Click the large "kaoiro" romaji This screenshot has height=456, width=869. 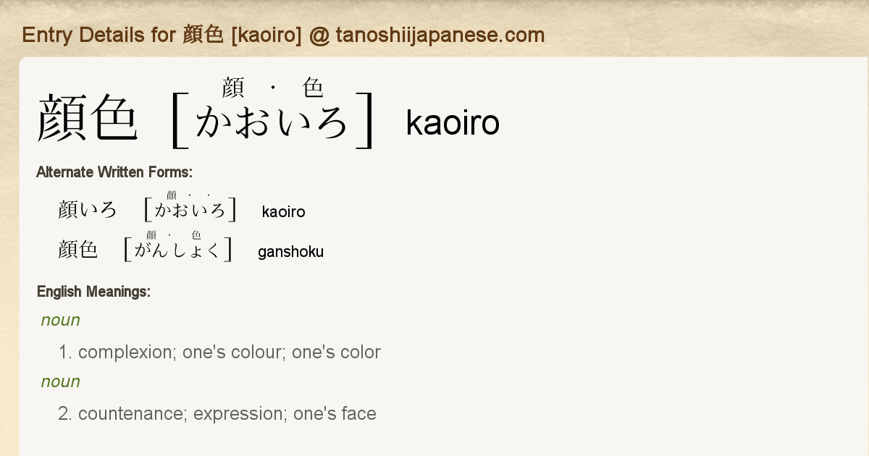point(453,123)
